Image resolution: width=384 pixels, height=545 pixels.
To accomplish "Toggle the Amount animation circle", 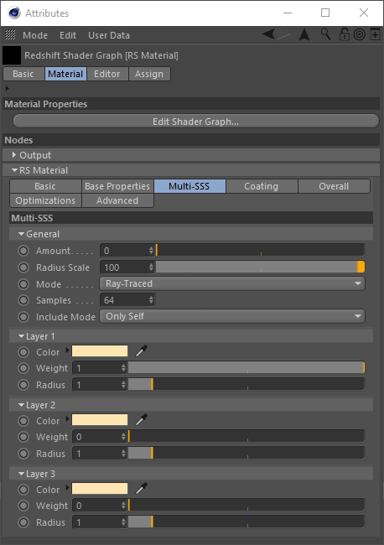I will pos(23,251).
